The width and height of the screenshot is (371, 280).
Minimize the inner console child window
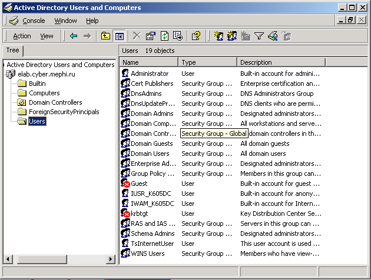pyautogui.click(x=341, y=20)
